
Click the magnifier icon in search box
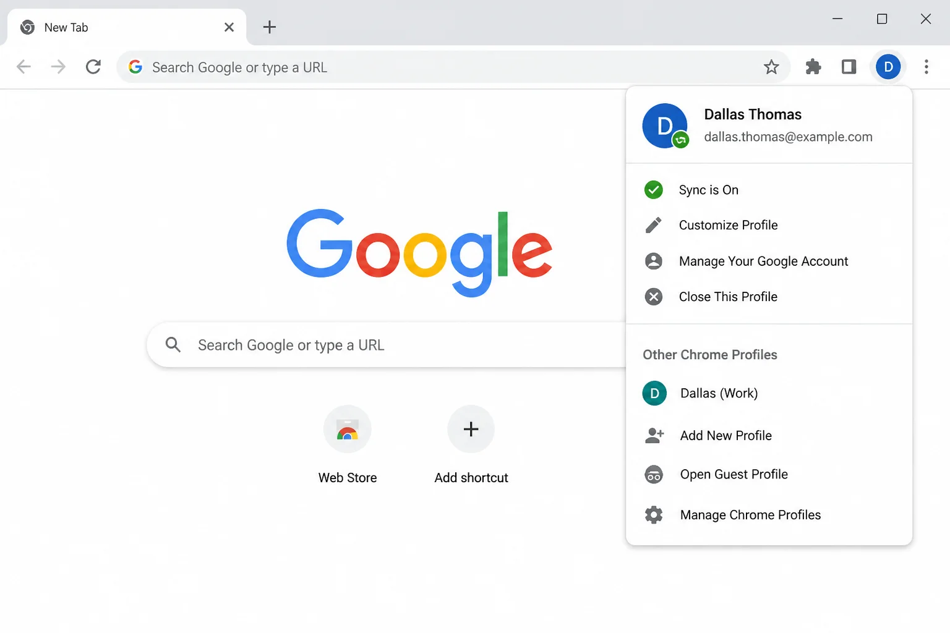tap(173, 345)
